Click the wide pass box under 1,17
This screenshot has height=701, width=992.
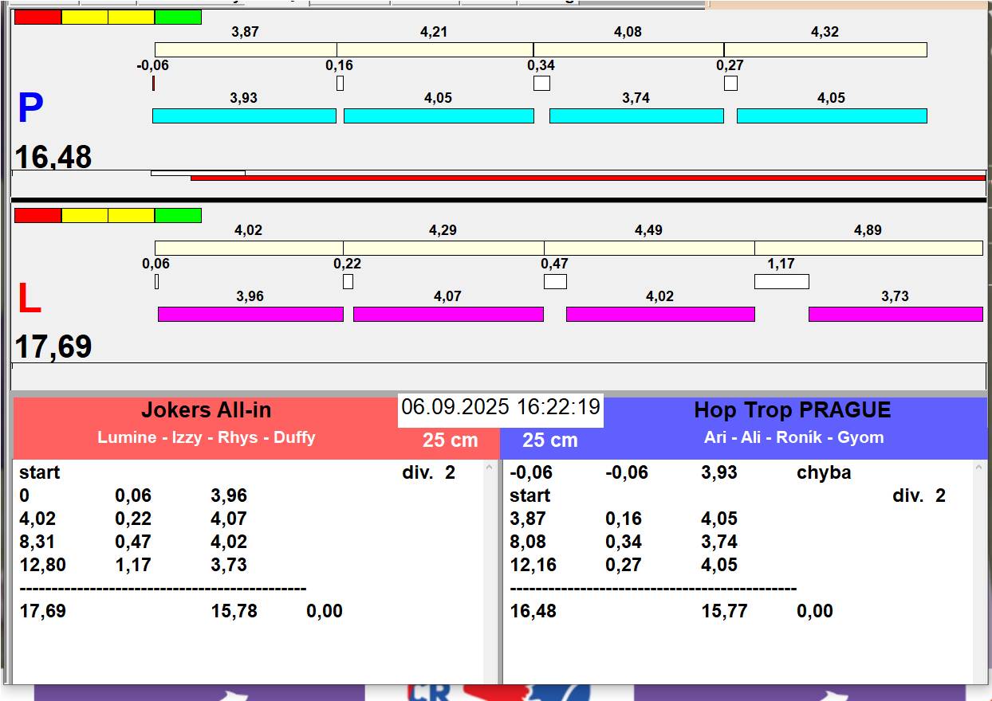[x=781, y=281]
